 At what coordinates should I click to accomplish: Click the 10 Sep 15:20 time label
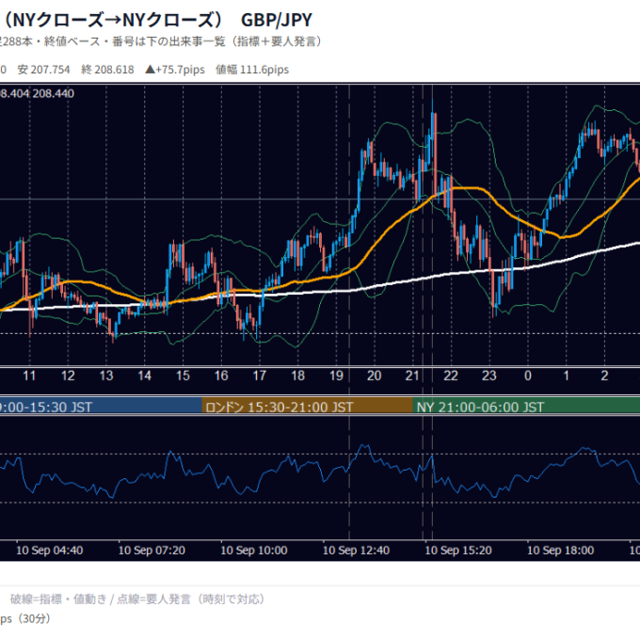[458, 551]
